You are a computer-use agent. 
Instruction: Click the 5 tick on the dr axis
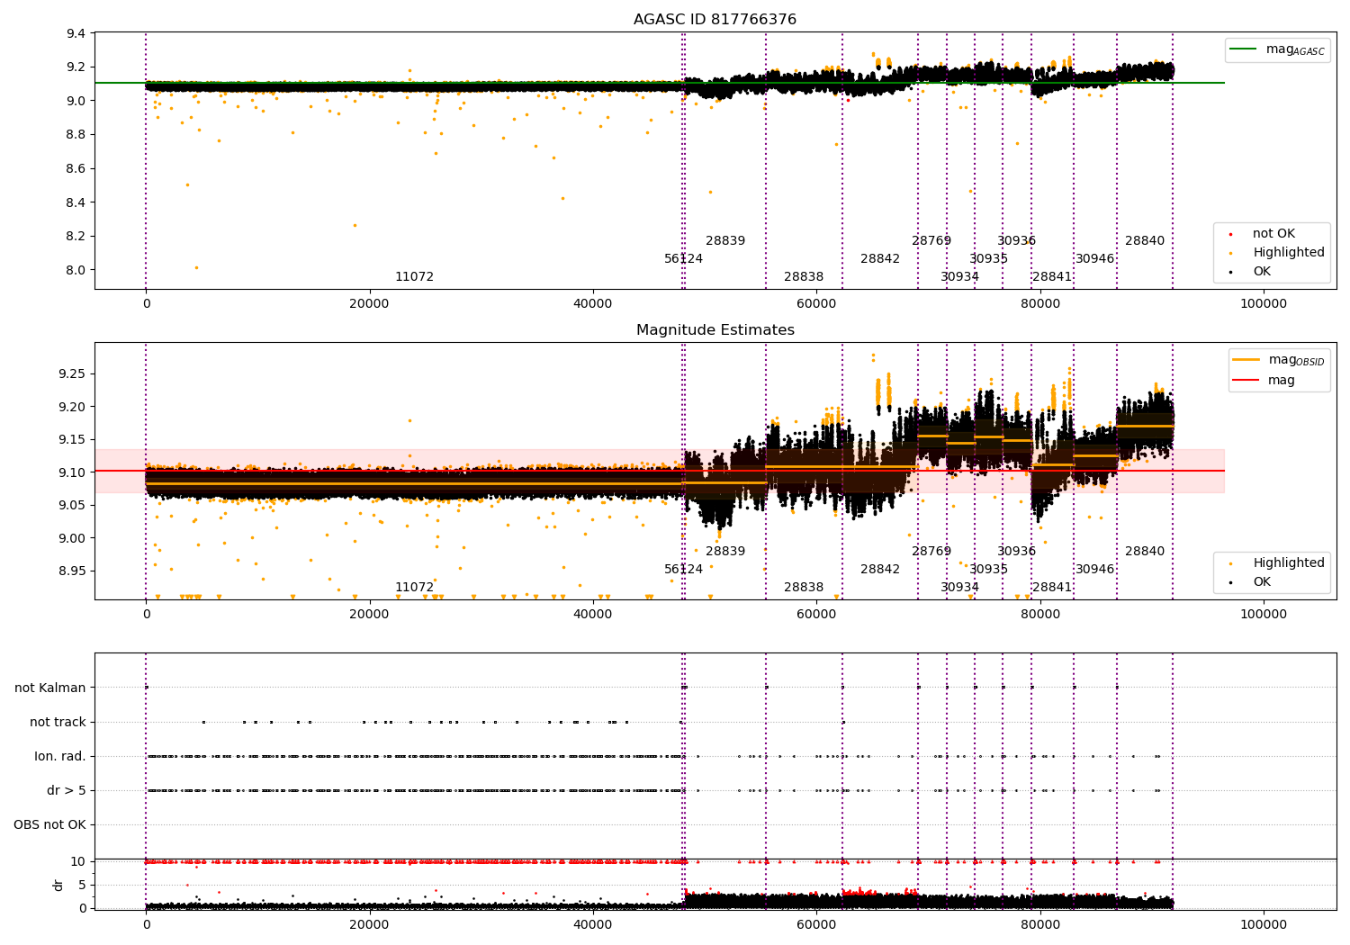coord(82,886)
